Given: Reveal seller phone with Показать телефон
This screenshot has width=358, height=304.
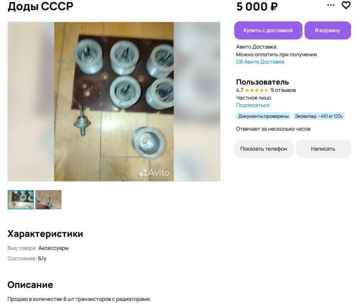Looking at the screenshot, I should point(264,149).
